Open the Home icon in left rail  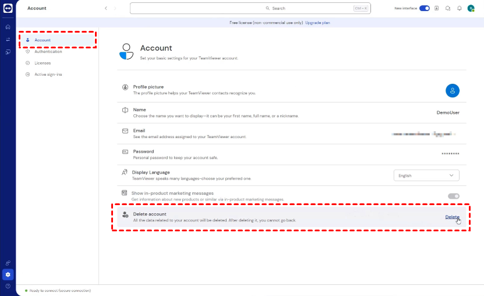pos(8,27)
